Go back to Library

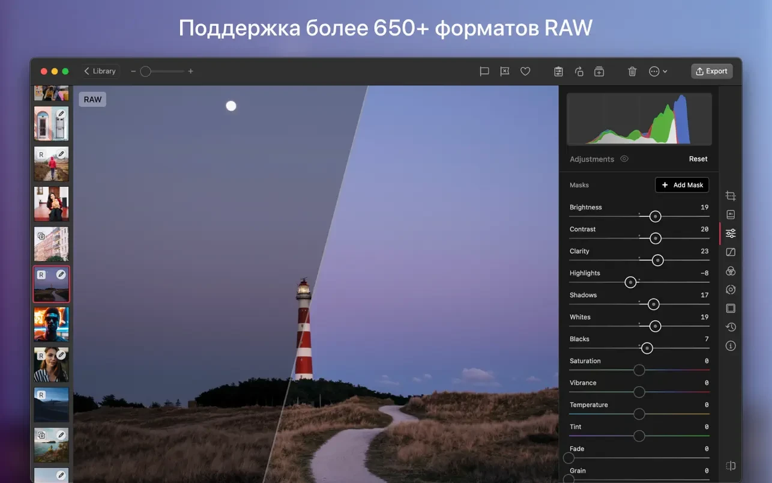[100, 71]
